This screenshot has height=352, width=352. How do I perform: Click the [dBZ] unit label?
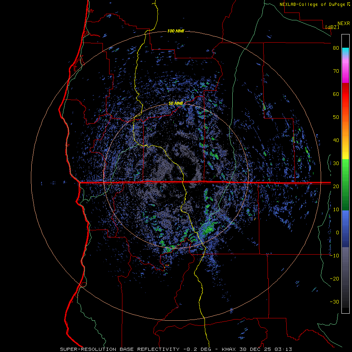[332, 27]
